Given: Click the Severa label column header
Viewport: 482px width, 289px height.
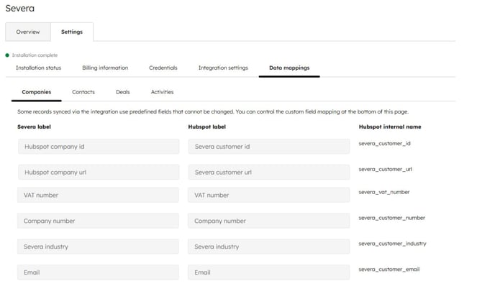Looking at the screenshot, I should coord(34,127).
